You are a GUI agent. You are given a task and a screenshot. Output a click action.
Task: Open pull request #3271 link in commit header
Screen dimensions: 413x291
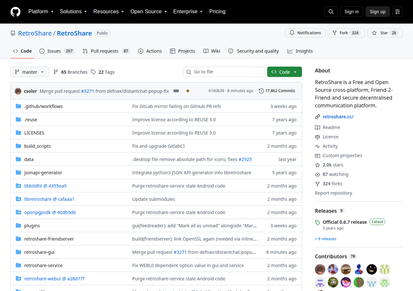point(88,91)
